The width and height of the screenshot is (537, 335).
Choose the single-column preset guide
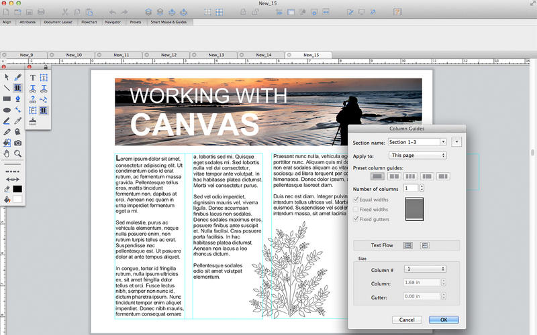[x=377, y=176]
